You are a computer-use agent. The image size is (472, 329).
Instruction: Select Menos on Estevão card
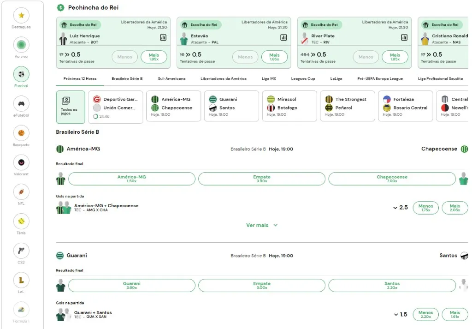tap(245, 57)
